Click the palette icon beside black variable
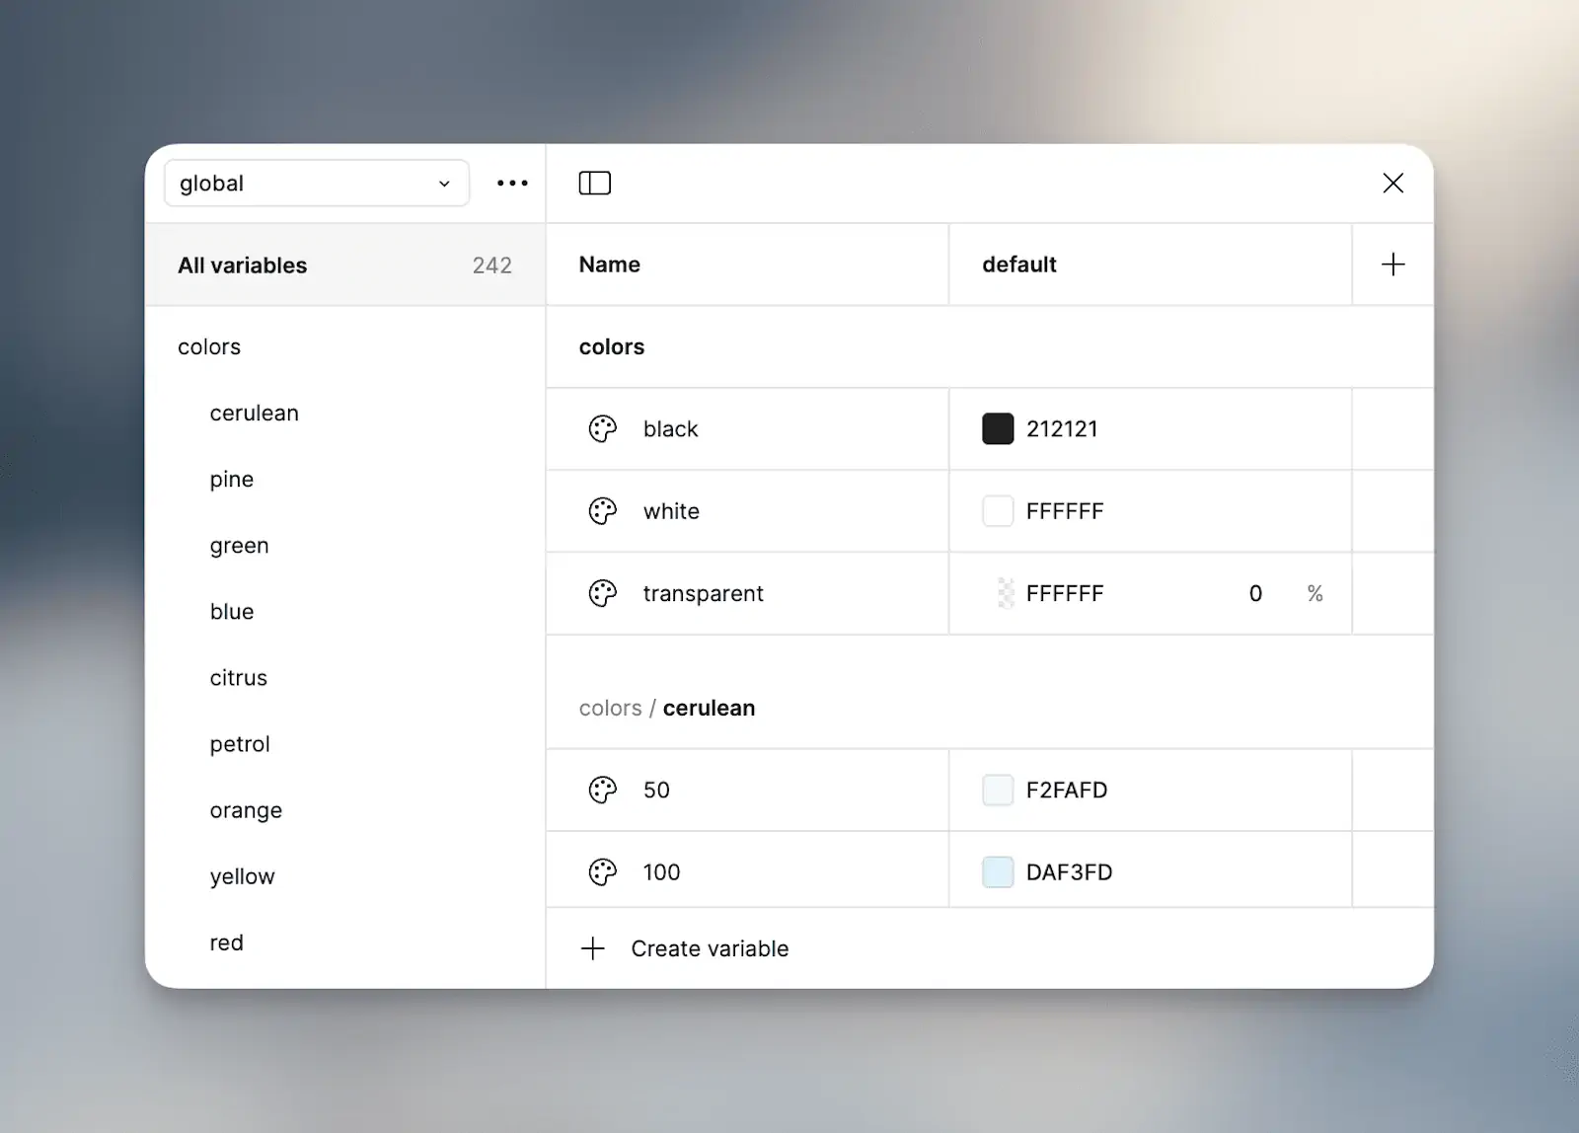1579x1133 pixels. tap(603, 429)
